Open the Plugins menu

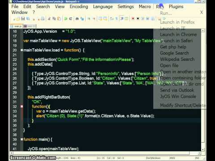tap(176, 7)
